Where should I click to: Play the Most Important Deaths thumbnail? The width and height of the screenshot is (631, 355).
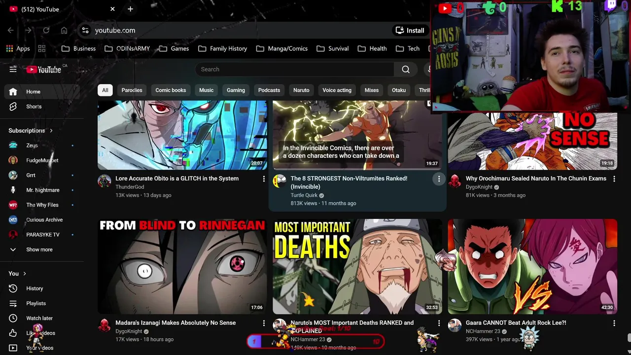(357, 266)
